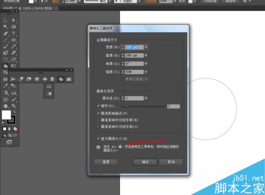Select the Hand tool
265x195 pixels.
click(x=5, y=106)
